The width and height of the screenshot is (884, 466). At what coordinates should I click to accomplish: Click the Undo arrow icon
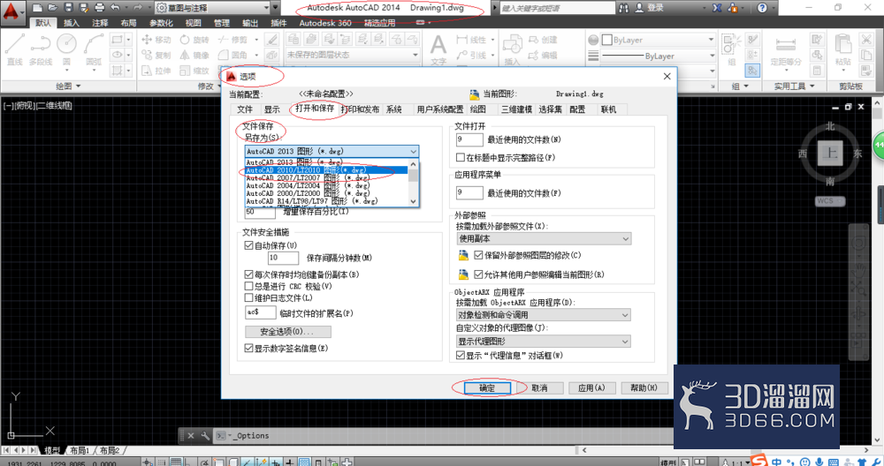pyautogui.click(x=116, y=8)
